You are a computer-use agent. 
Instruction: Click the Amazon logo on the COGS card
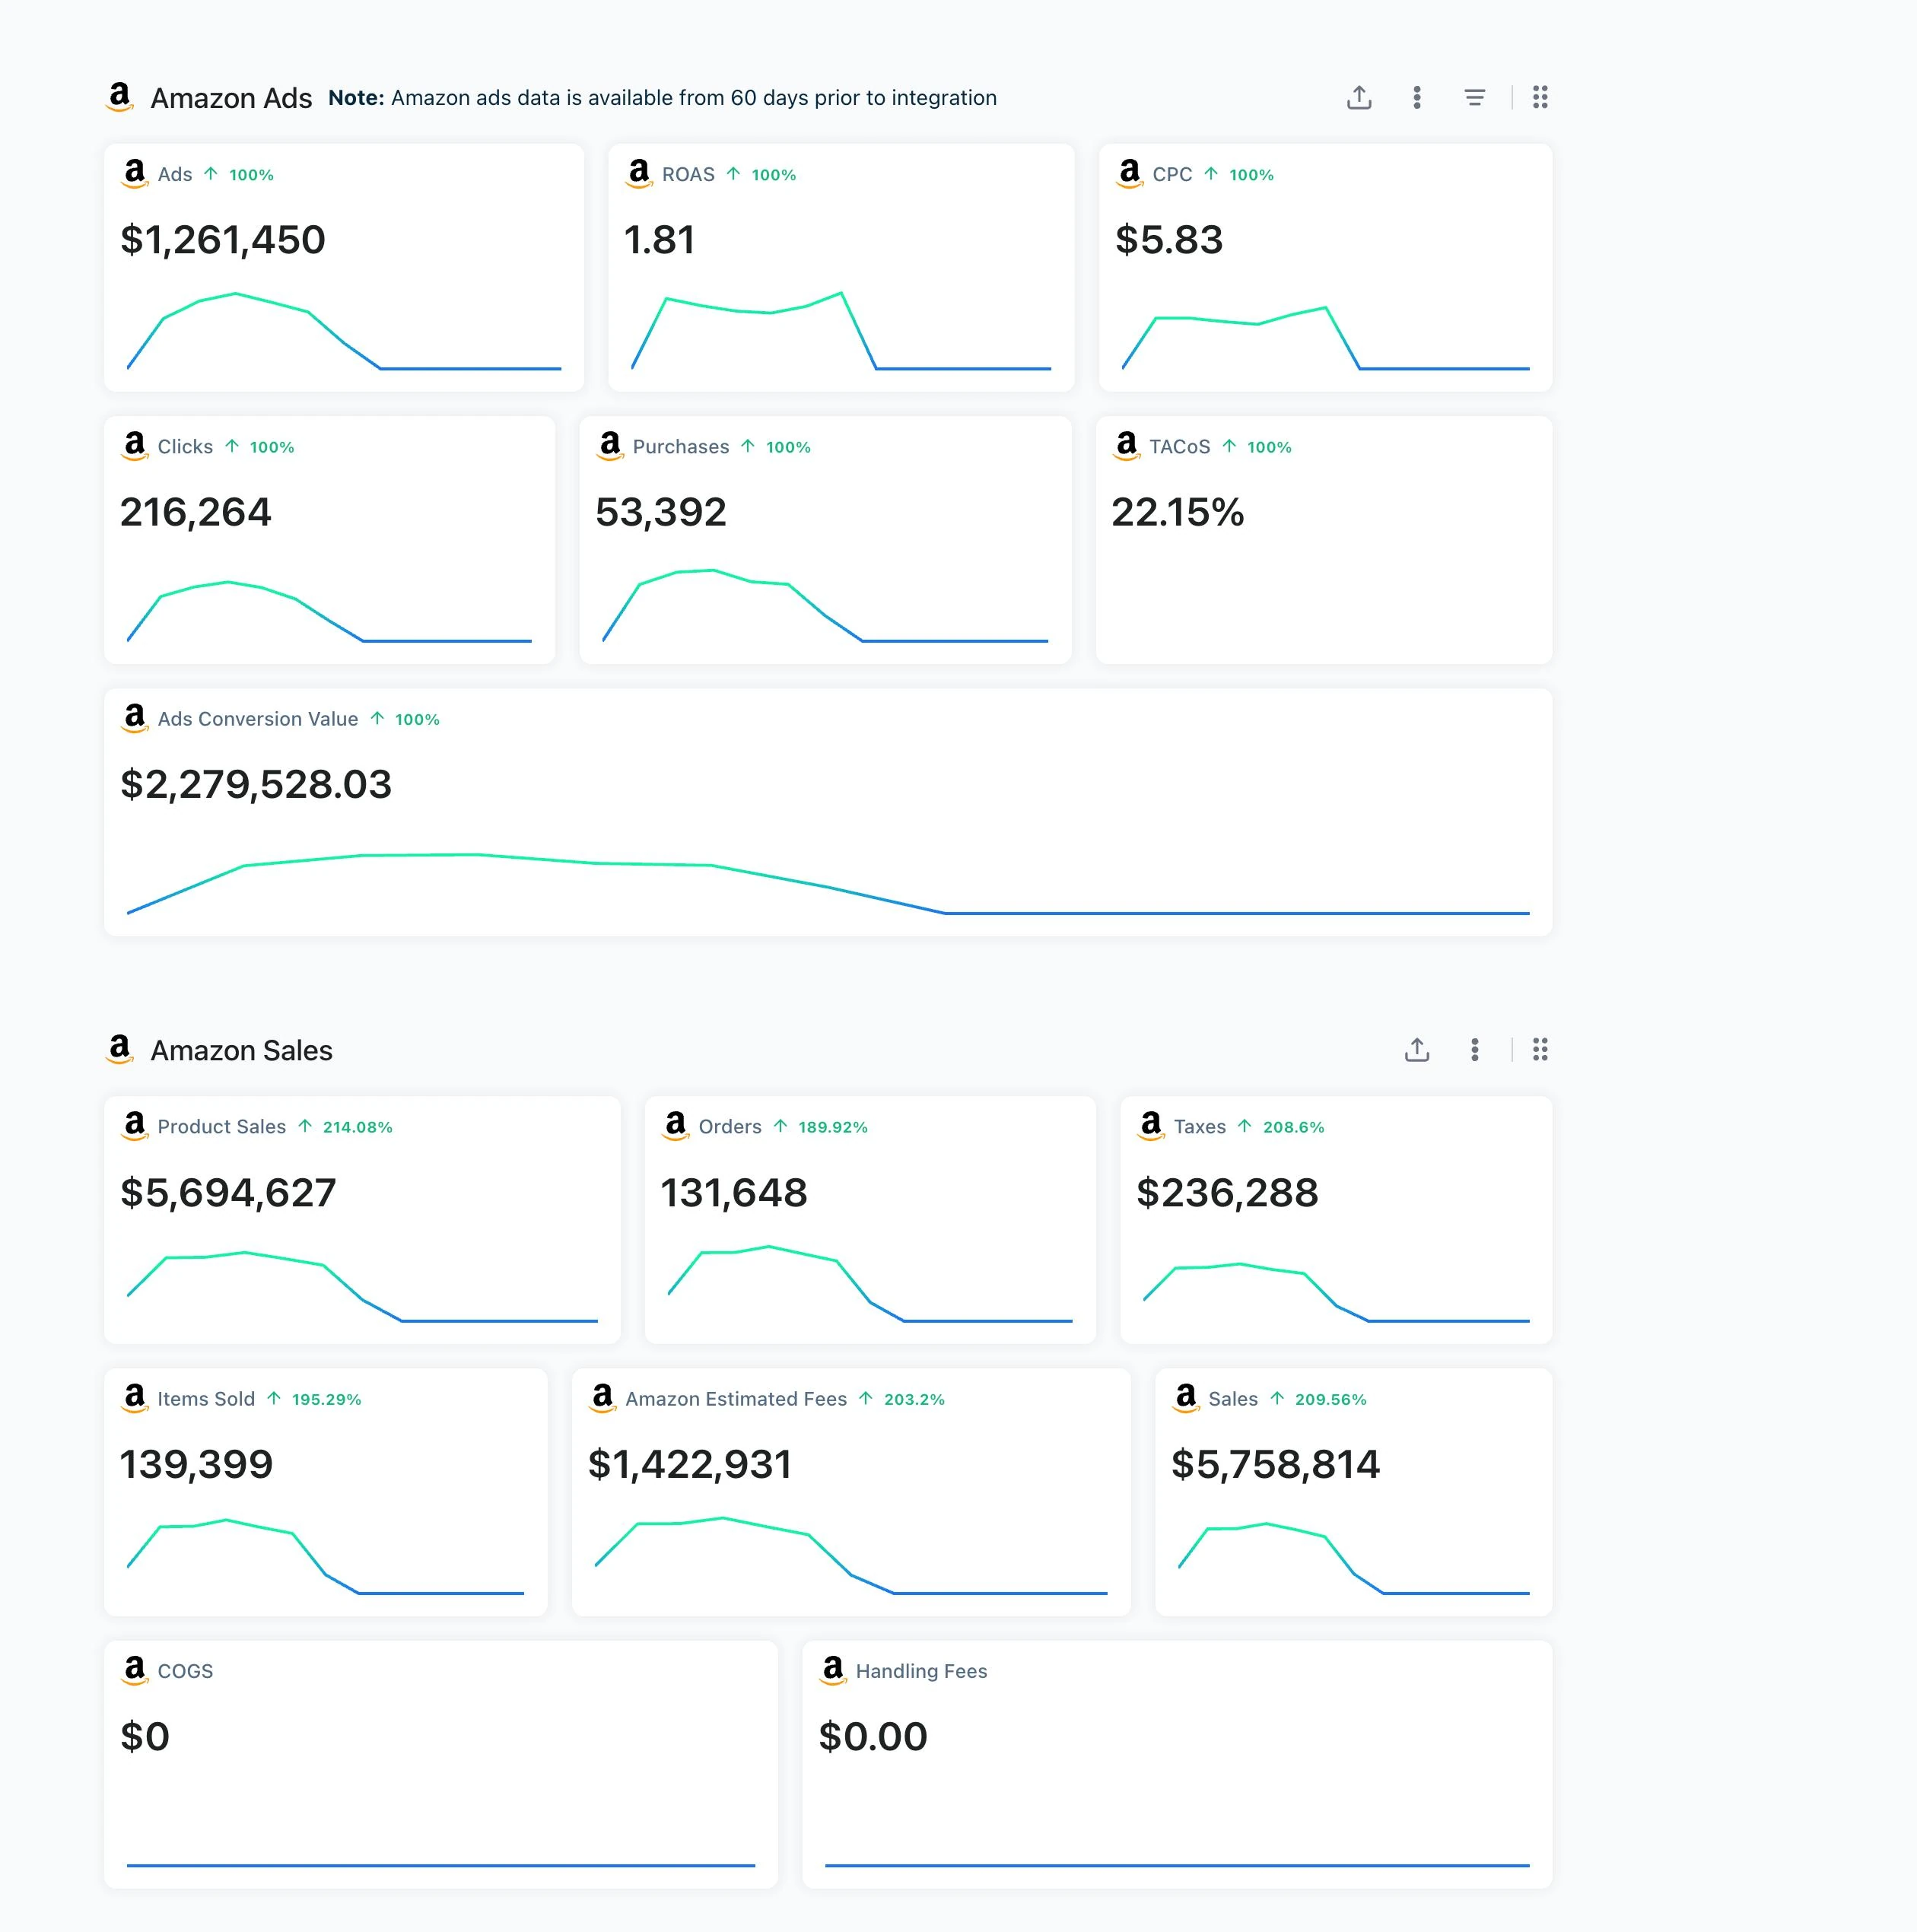(x=135, y=1669)
